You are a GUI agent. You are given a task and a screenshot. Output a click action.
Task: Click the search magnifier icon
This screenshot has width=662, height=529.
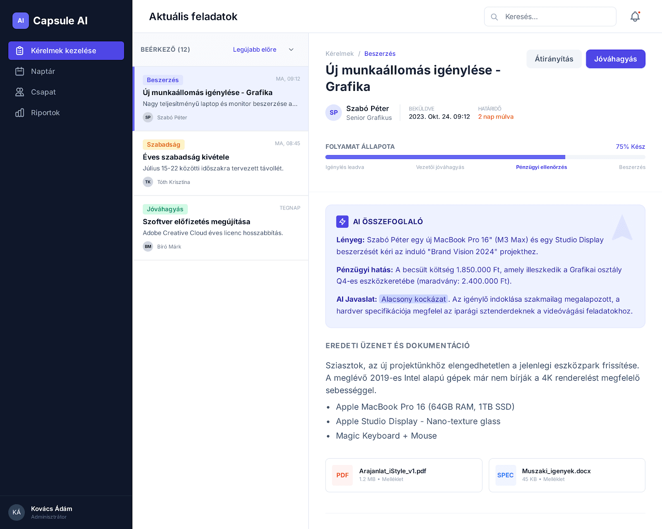tap(494, 17)
